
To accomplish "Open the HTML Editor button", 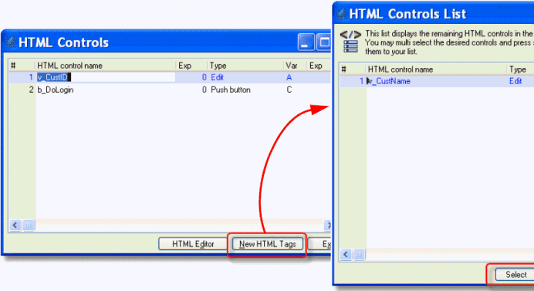I will pyautogui.click(x=193, y=244).
